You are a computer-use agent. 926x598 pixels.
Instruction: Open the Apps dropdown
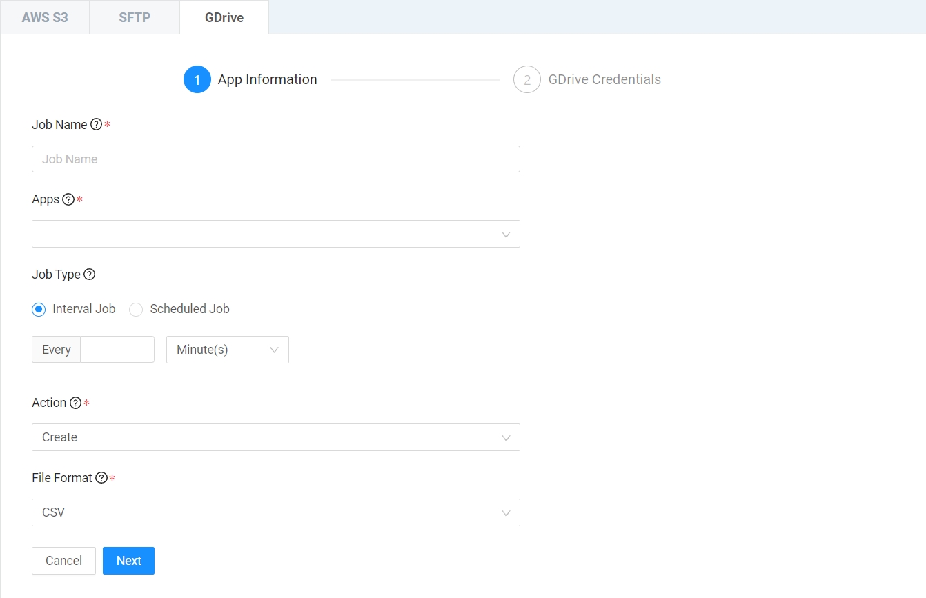275,235
